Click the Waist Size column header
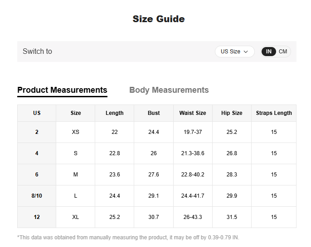The width and height of the screenshot is (311, 247). pos(193,113)
